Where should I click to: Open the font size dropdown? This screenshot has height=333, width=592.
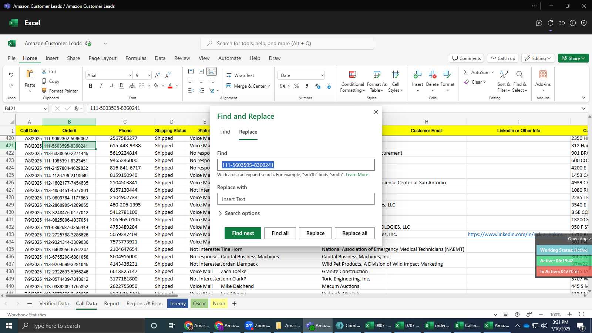(149, 75)
